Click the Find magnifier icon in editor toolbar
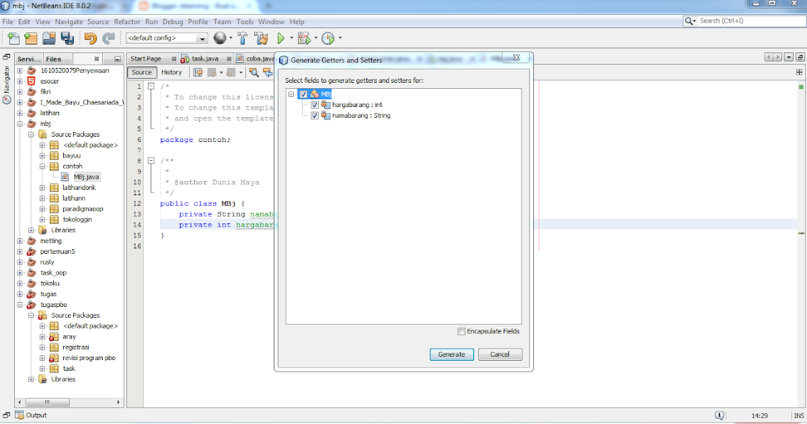Viewport: 807px width, 424px height. [254, 72]
